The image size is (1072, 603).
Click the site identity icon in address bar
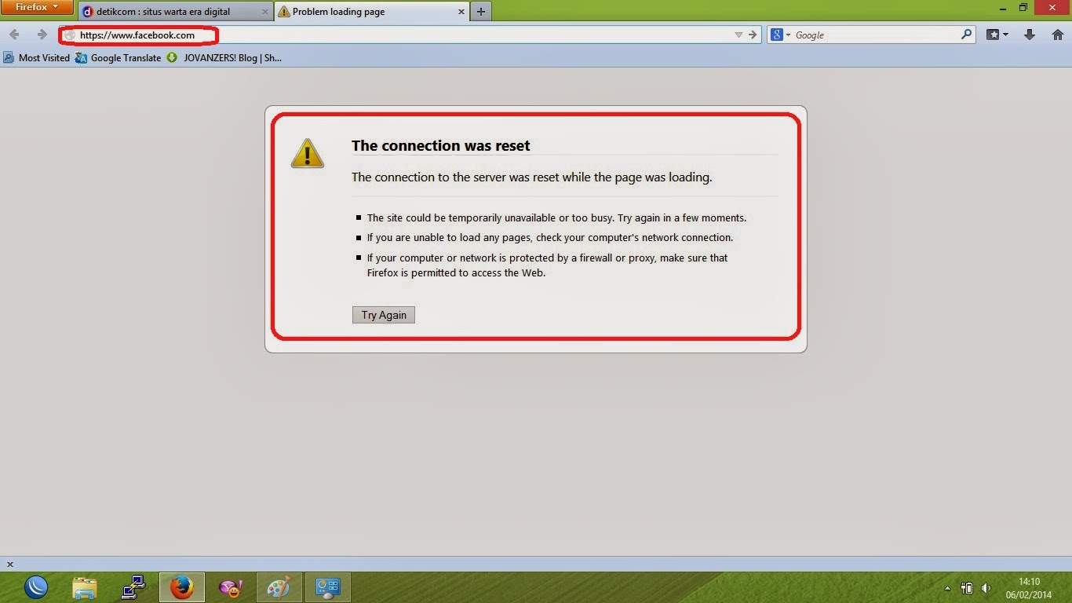point(69,35)
